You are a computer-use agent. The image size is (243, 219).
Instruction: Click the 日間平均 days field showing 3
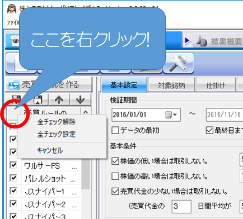tap(181, 206)
